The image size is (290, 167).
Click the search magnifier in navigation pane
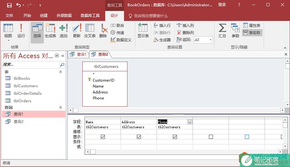[x=62, y=64]
